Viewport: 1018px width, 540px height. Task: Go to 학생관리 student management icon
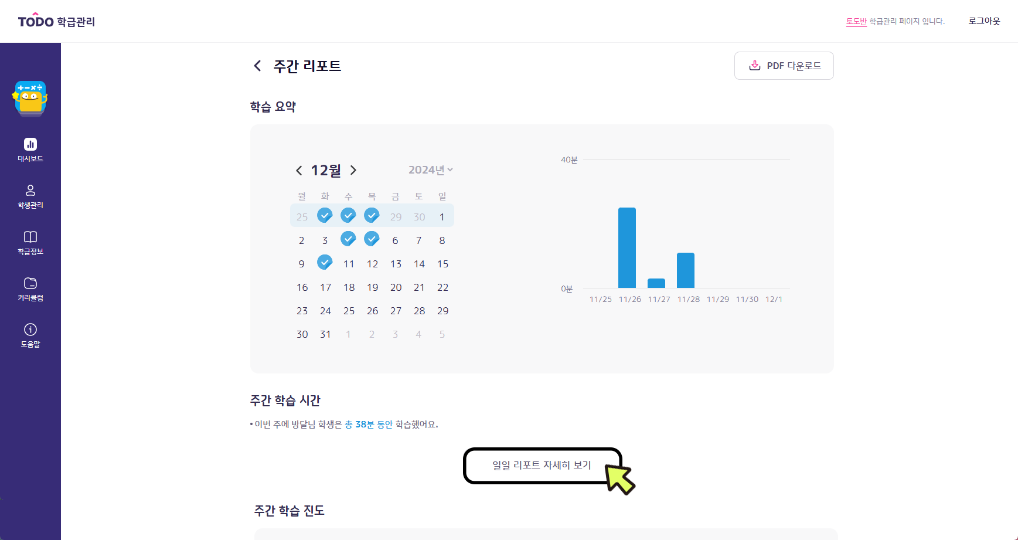(30, 191)
